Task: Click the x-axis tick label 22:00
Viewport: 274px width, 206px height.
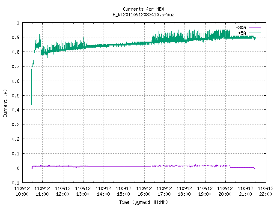Action: pyautogui.click(x=265, y=194)
